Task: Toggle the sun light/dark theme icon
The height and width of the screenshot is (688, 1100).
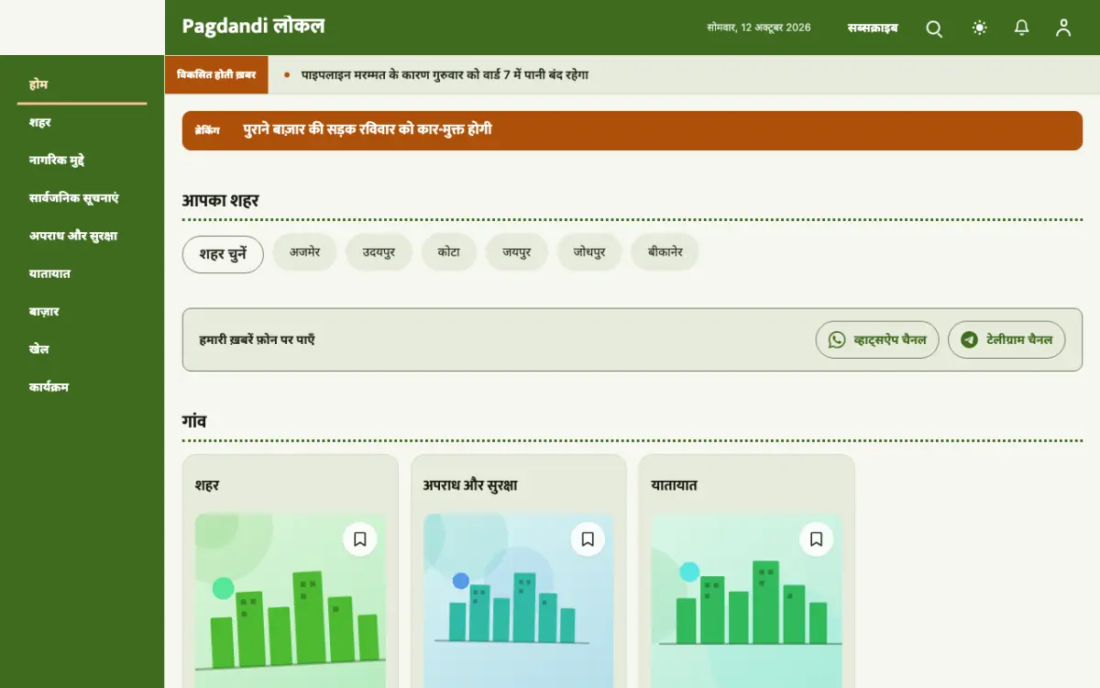Action: pos(980,28)
